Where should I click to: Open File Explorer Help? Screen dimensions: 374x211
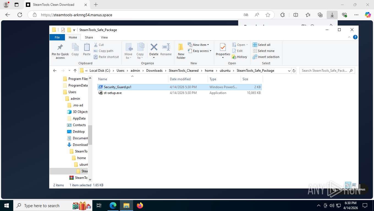(x=355, y=37)
